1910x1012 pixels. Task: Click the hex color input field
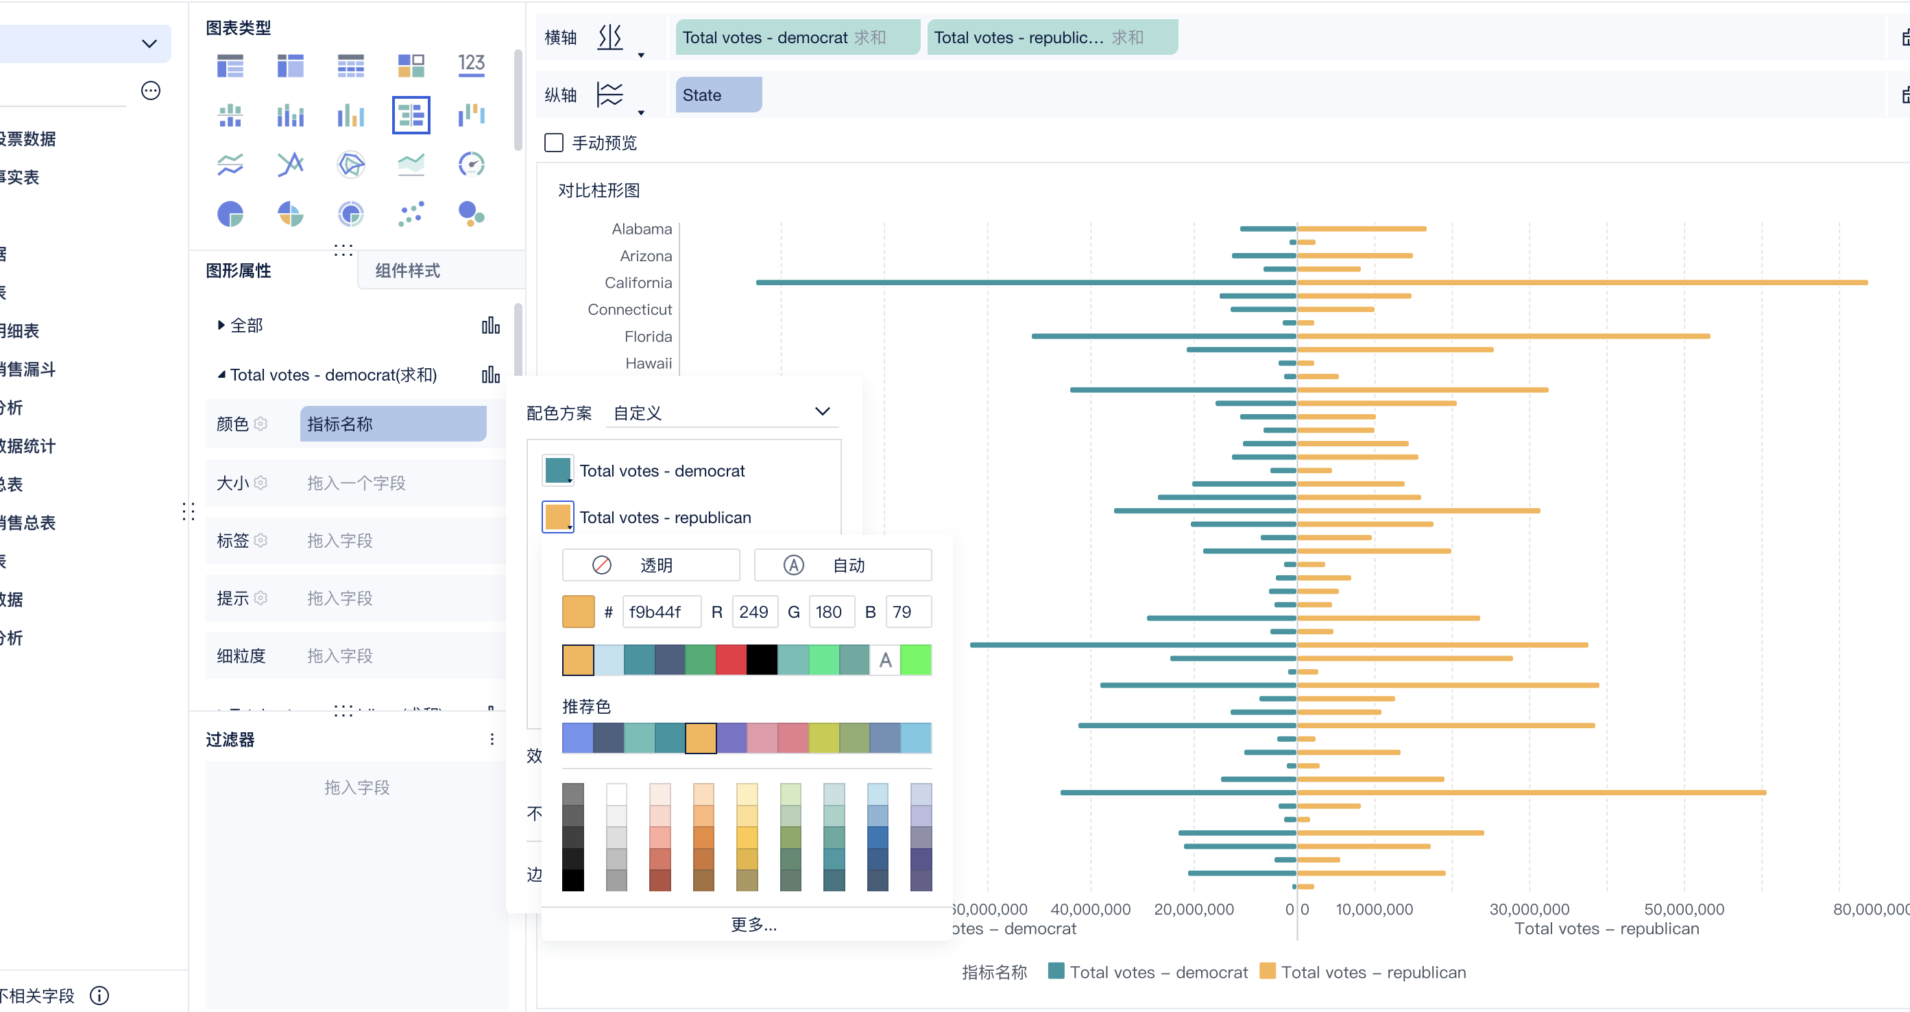click(660, 612)
